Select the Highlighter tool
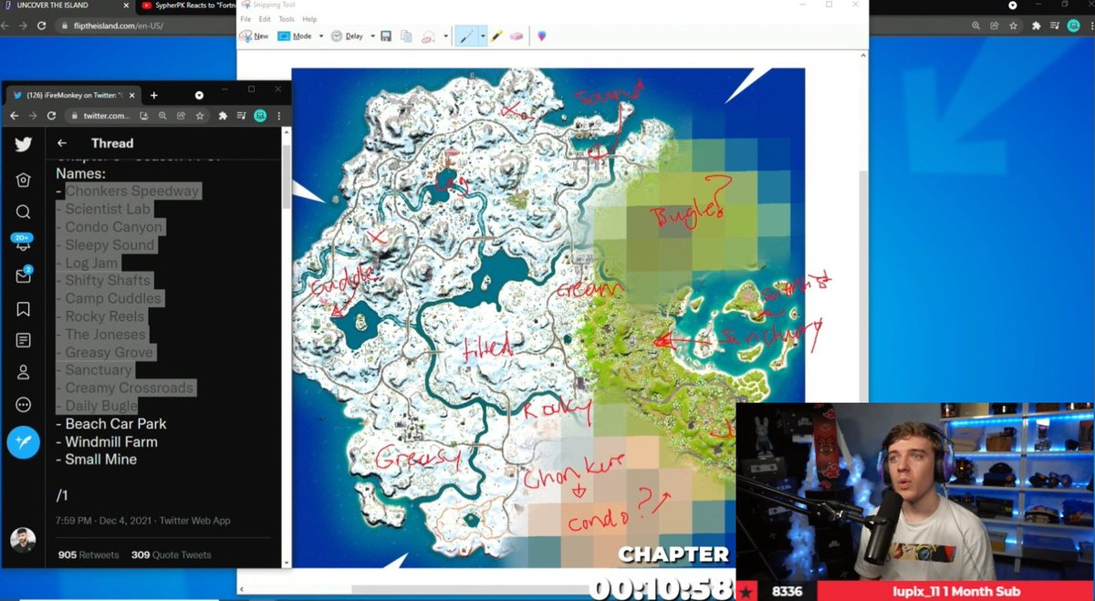Image resolution: width=1095 pixels, height=601 pixels. pos(496,36)
